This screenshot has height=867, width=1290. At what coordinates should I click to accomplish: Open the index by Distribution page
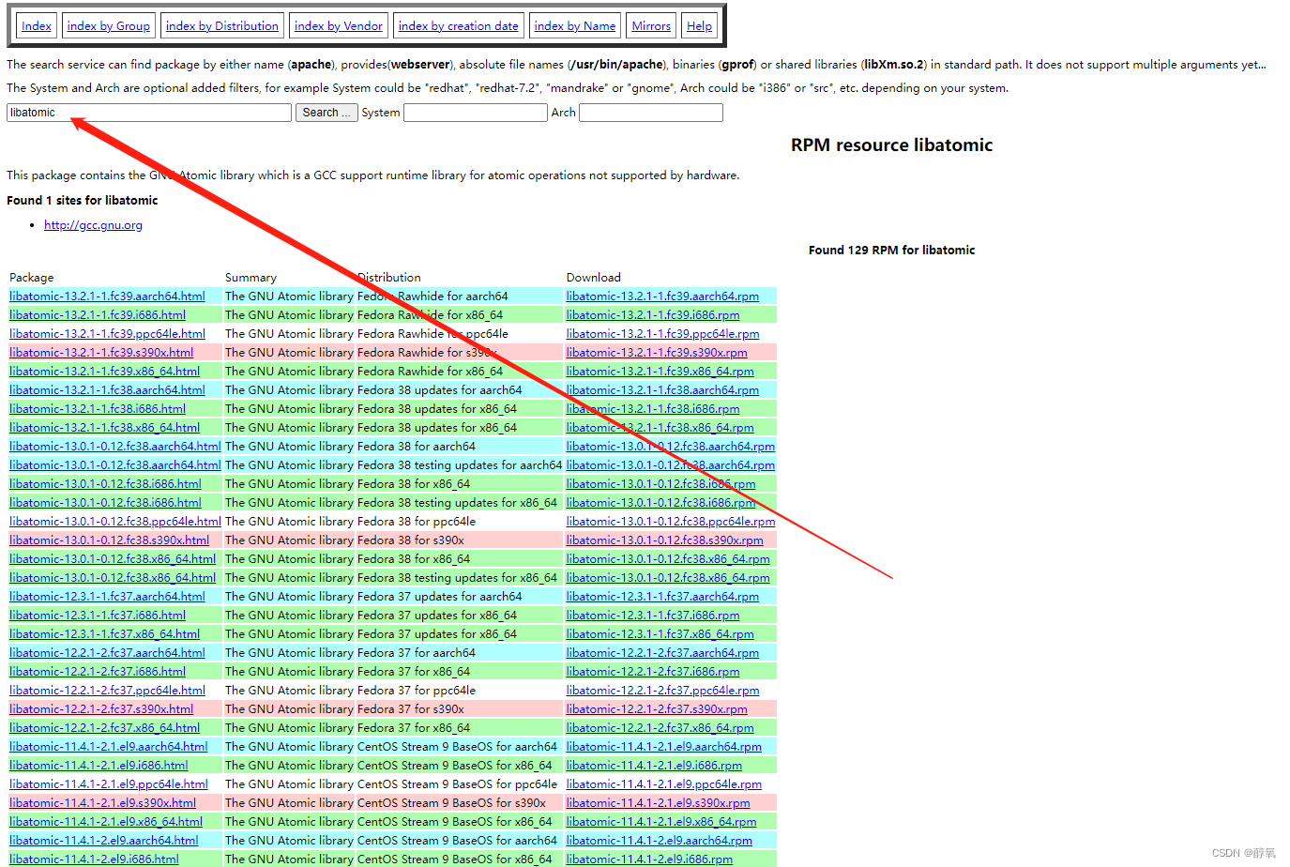[221, 25]
